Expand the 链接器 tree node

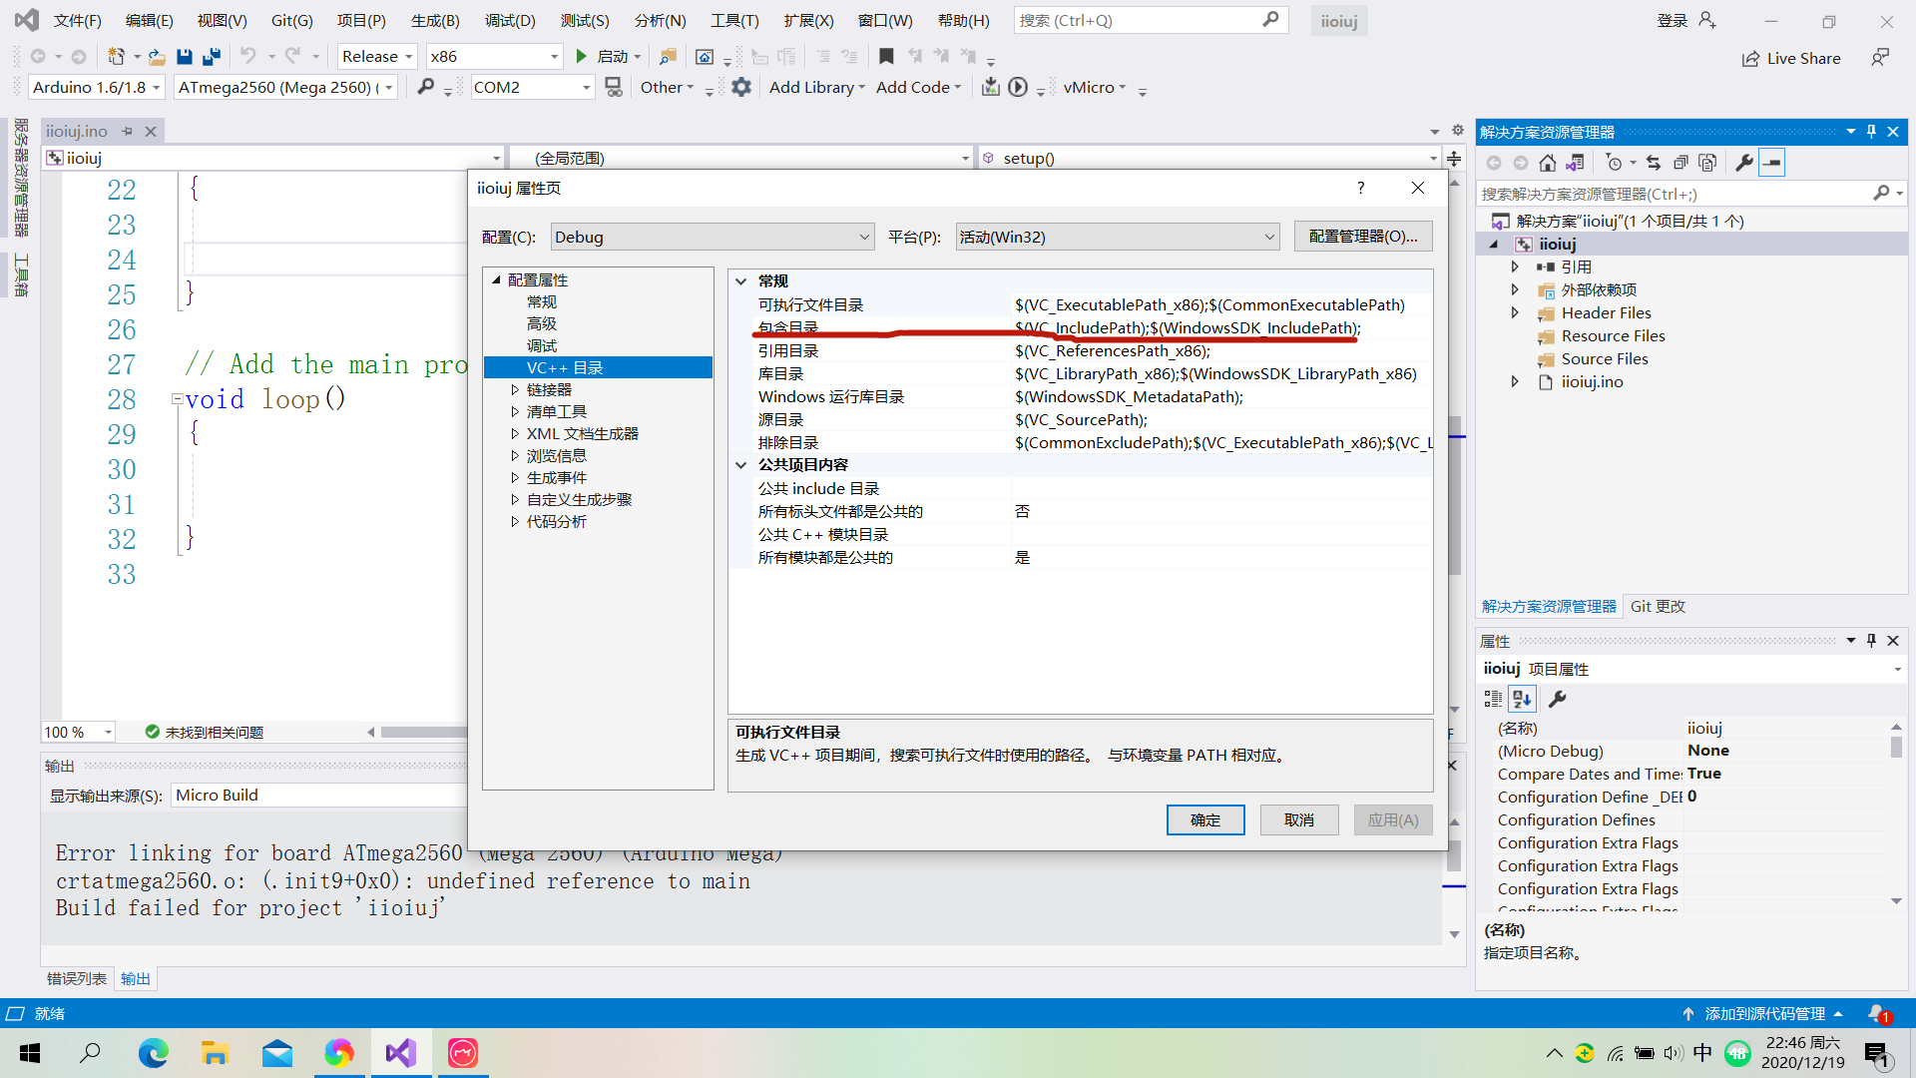[x=515, y=390]
